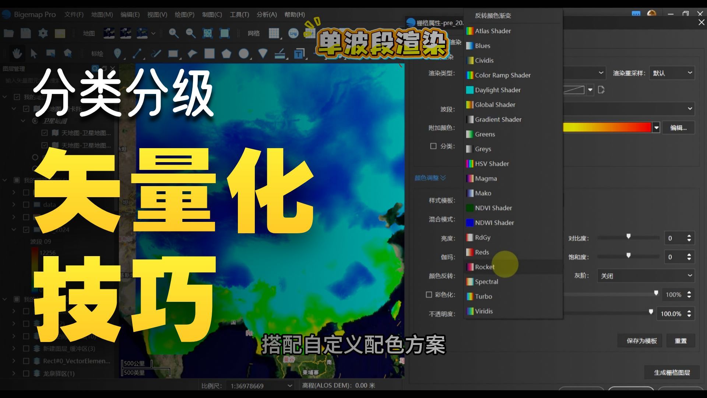The height and width of the screenshot is (398, 707).
Task: Toggle the data layer checkbox
Action: pos(26,205)
